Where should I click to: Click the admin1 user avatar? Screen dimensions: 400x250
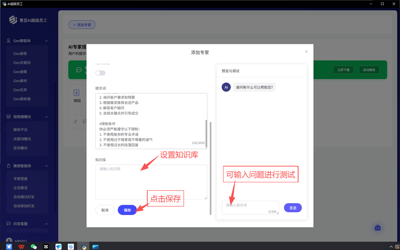[x=9, y=241]
